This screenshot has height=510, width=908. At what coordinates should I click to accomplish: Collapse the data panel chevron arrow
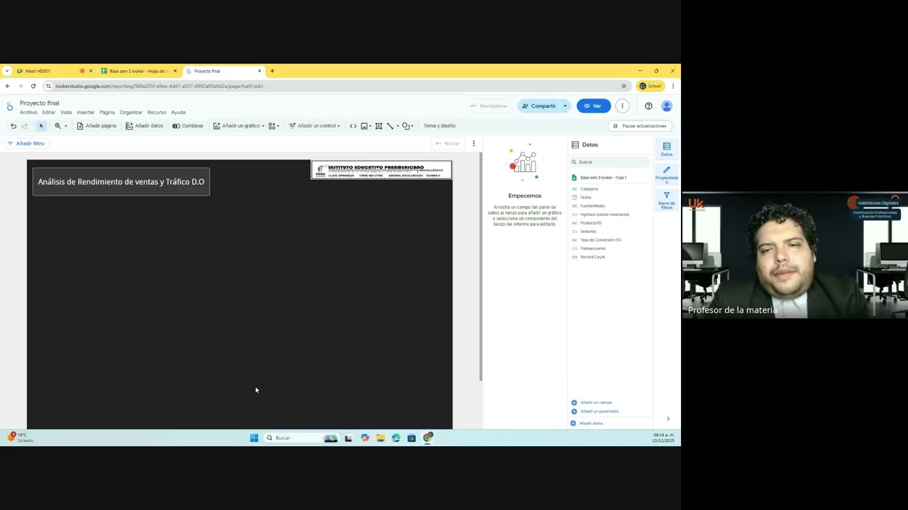[668, 419]
